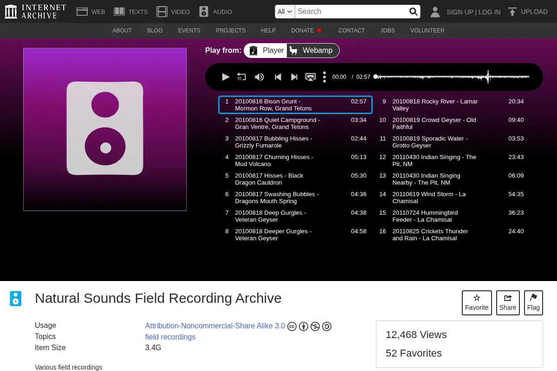Open the Volunteer menu item
Image resolution: width=557 pixels, height=371 pixels.
click(427, 31)
